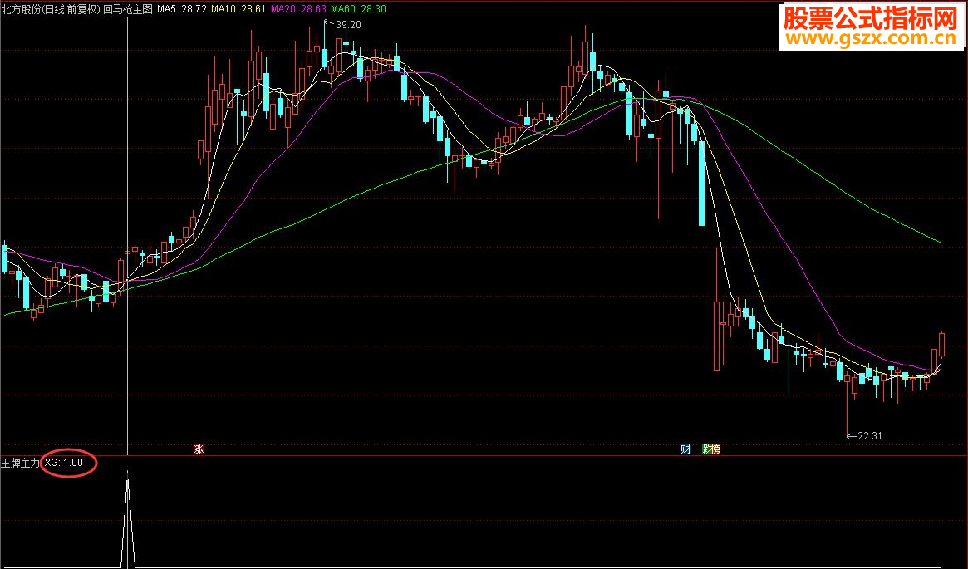Click the 22.31 low price label

[x=870, y=436]
